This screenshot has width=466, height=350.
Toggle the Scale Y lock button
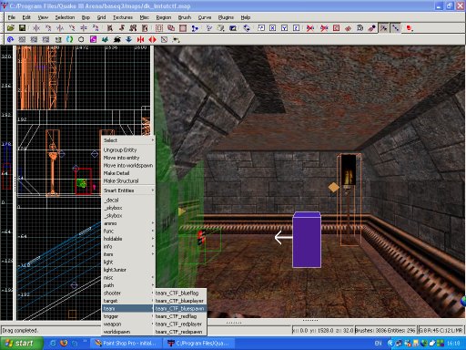284,28
